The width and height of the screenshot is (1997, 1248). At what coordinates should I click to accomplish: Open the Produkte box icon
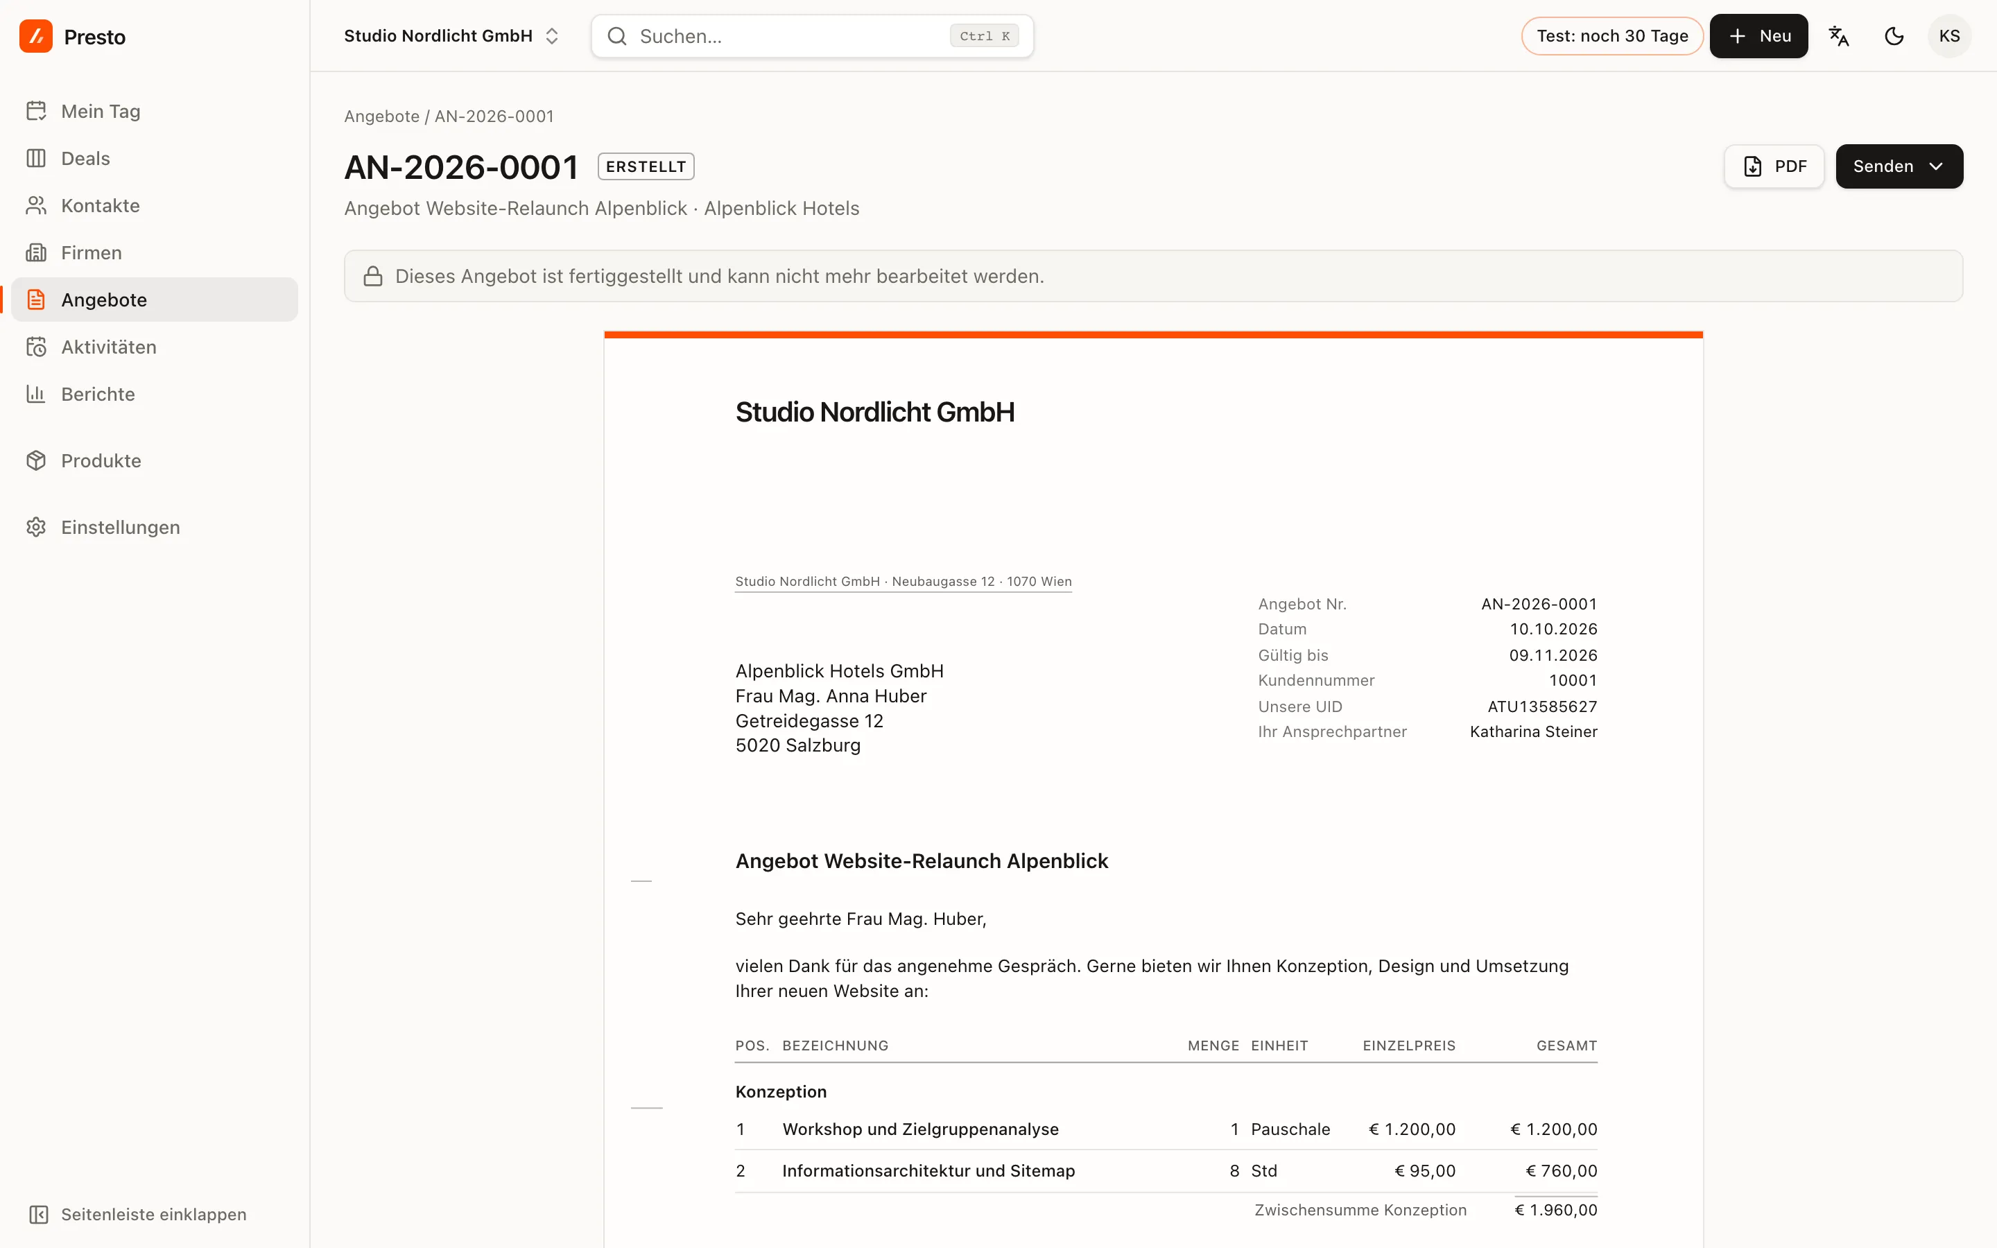pos(35,460)
